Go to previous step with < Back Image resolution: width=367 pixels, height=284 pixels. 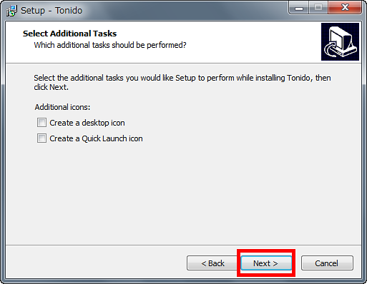pos(212,263)
